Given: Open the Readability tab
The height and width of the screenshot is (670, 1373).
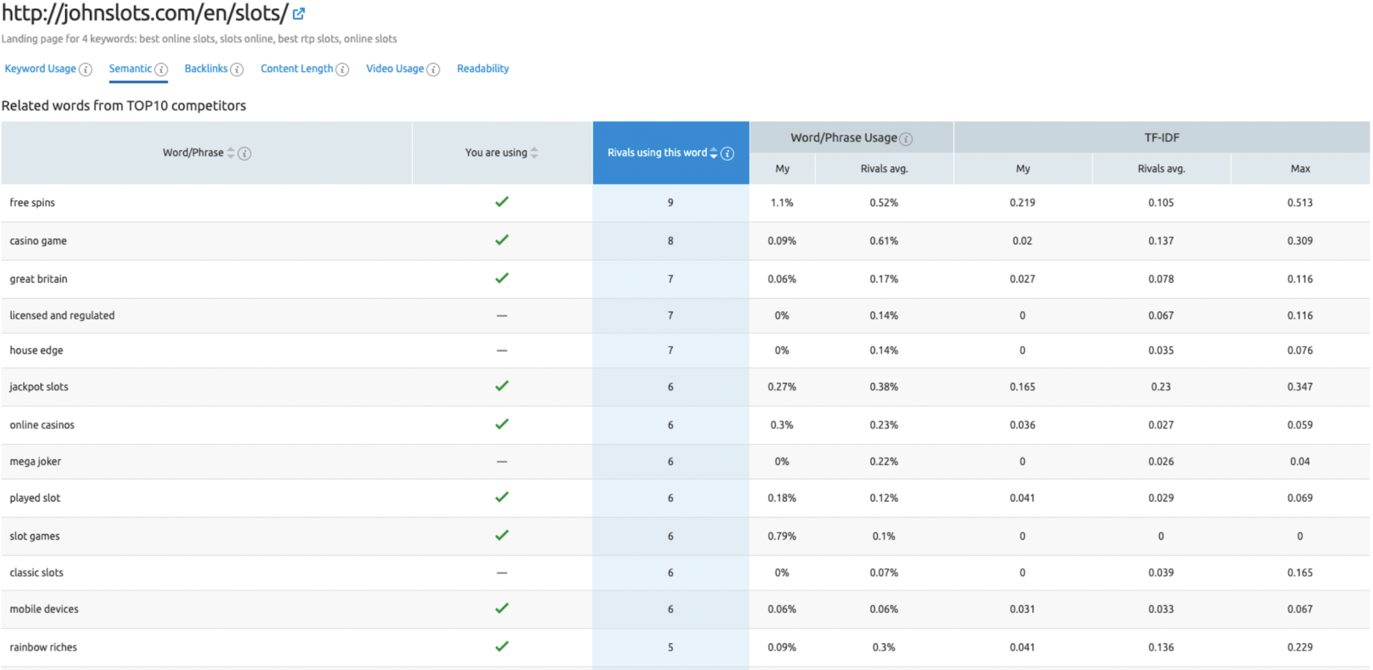Looking at the screenshot, I should pyautogui.click(x=483, y=69).
